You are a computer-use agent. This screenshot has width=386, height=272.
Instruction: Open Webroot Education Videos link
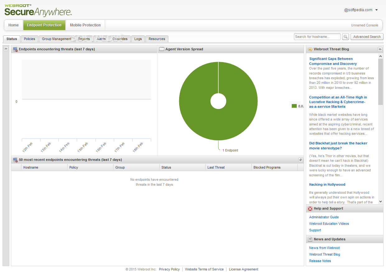tap(329, 224)
